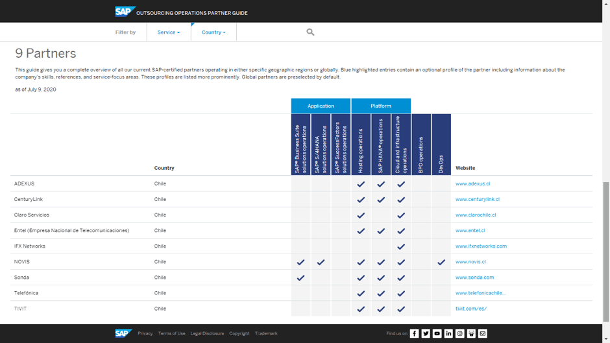Open the www.sonda.com website link
Image resolution: width=610 pixels, height=343 pixels.
(474, 278)
